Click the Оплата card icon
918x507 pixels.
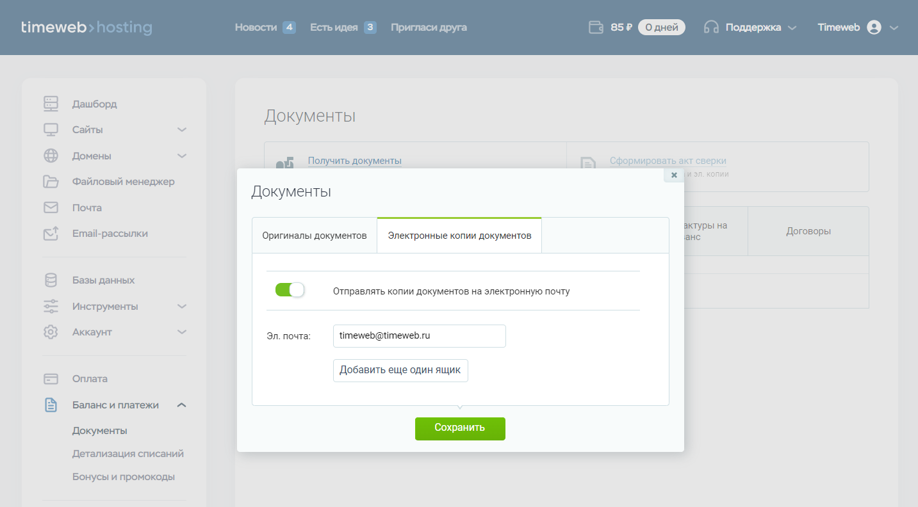click(x=51, y=379)
